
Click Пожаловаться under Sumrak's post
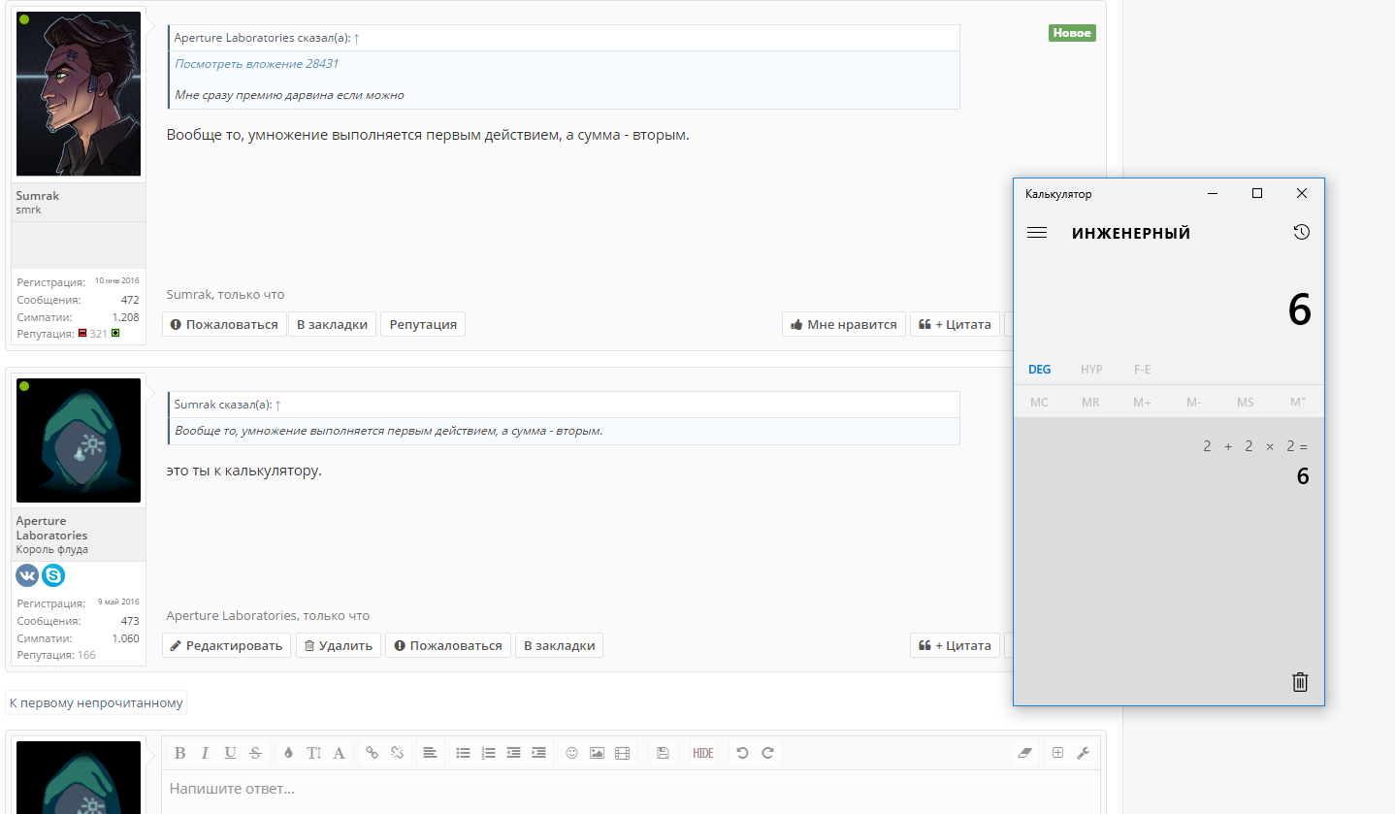[x=224, y=324]
